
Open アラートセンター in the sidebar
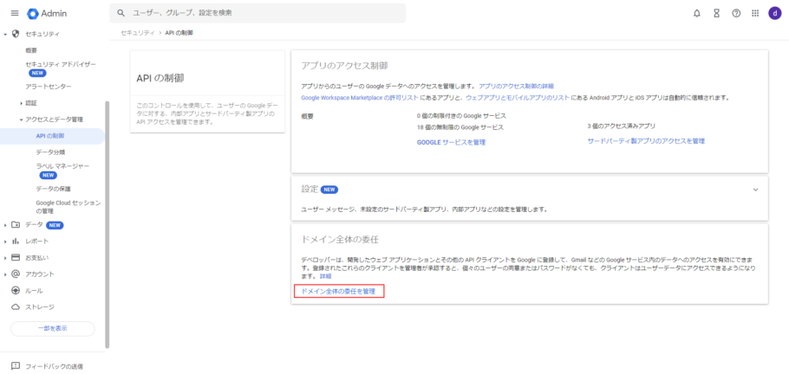point(49,87)
